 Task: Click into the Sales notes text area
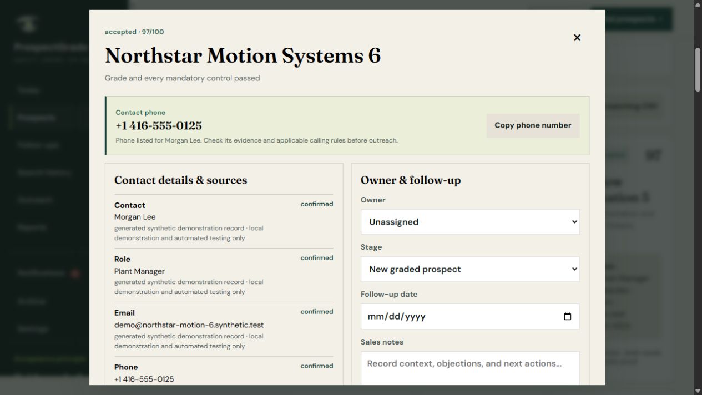(x=470, y=368)
